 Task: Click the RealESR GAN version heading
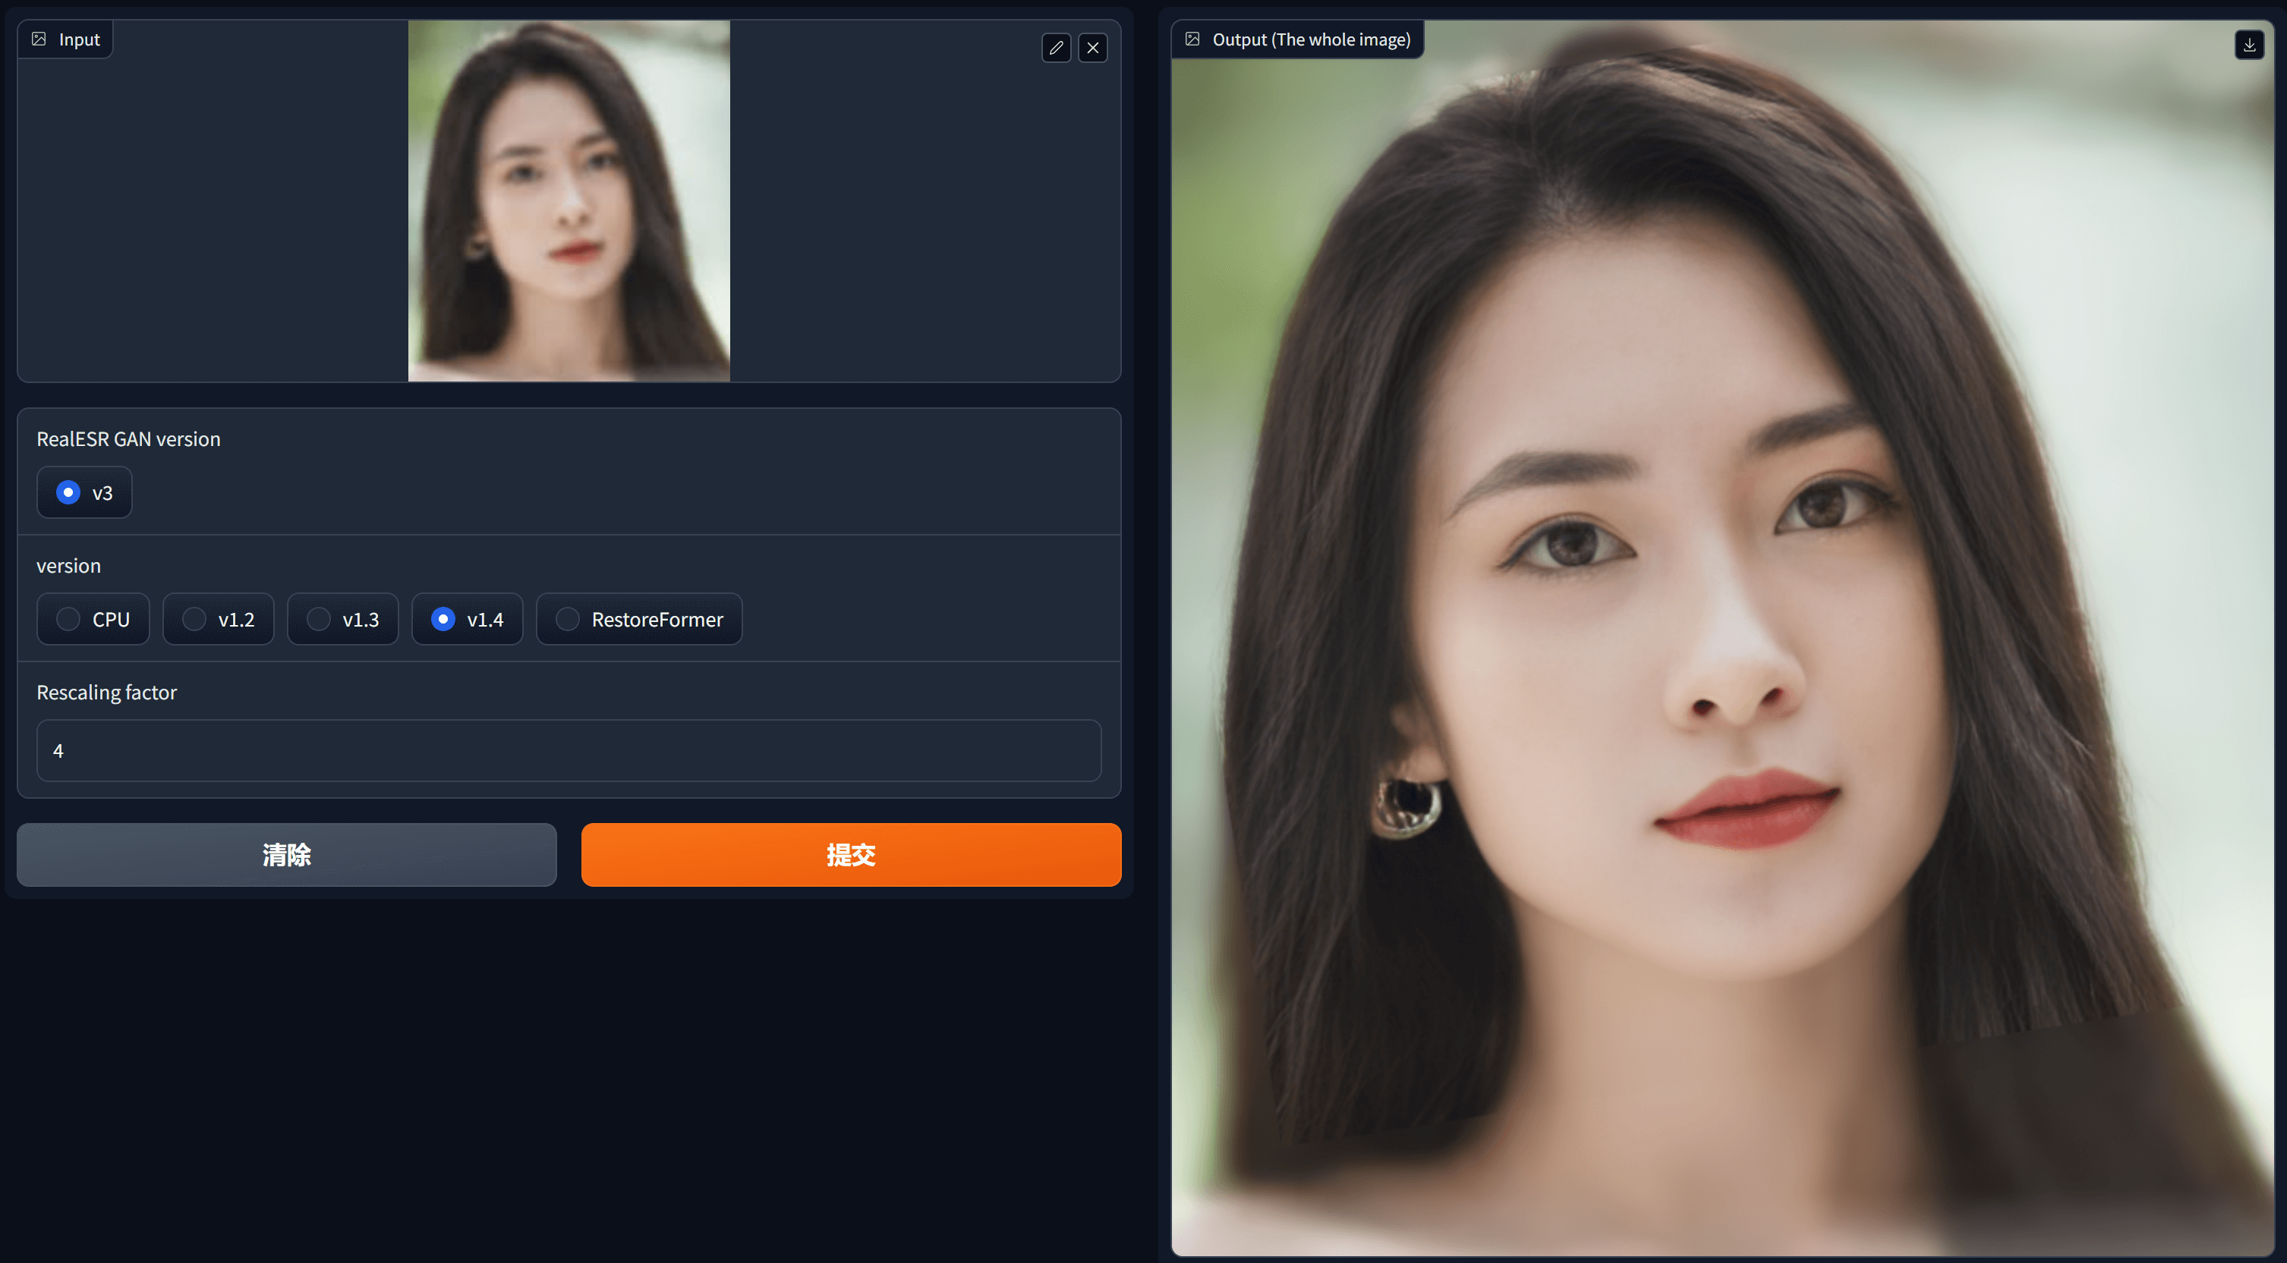pos(129,439)
